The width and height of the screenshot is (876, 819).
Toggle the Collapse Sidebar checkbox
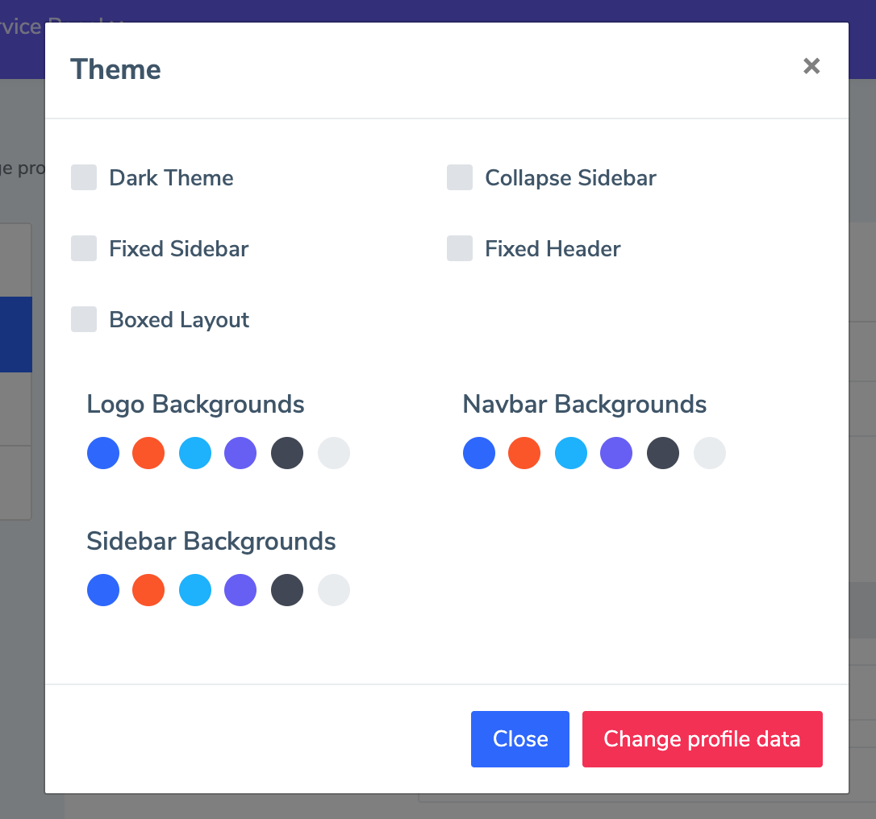coord(460,177)
